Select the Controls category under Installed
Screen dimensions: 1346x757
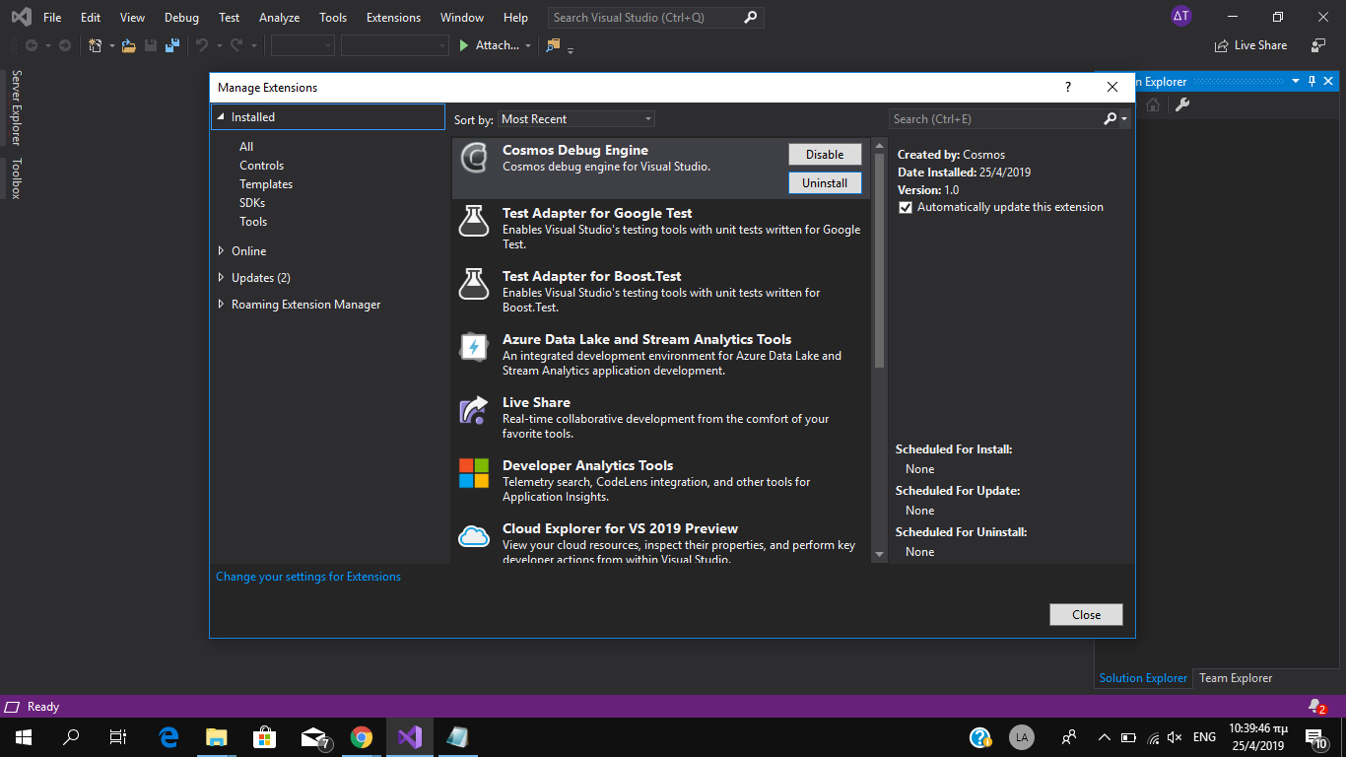point(261,166)
